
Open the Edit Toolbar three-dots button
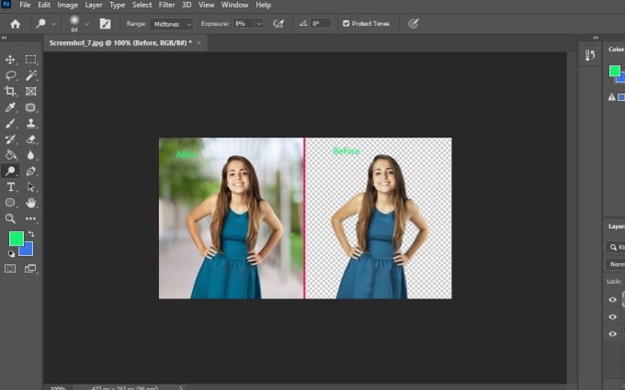(x=30, y=218)
